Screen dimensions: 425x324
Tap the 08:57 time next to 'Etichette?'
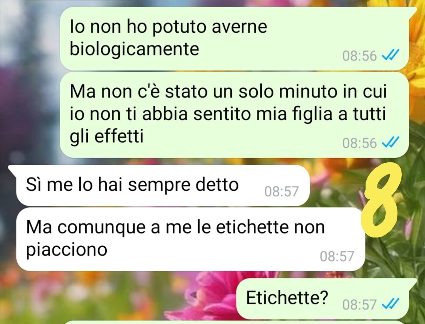coord(359,304)
